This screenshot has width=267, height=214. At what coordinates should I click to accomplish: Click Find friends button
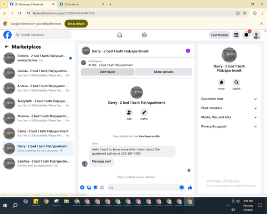[219, 35]
